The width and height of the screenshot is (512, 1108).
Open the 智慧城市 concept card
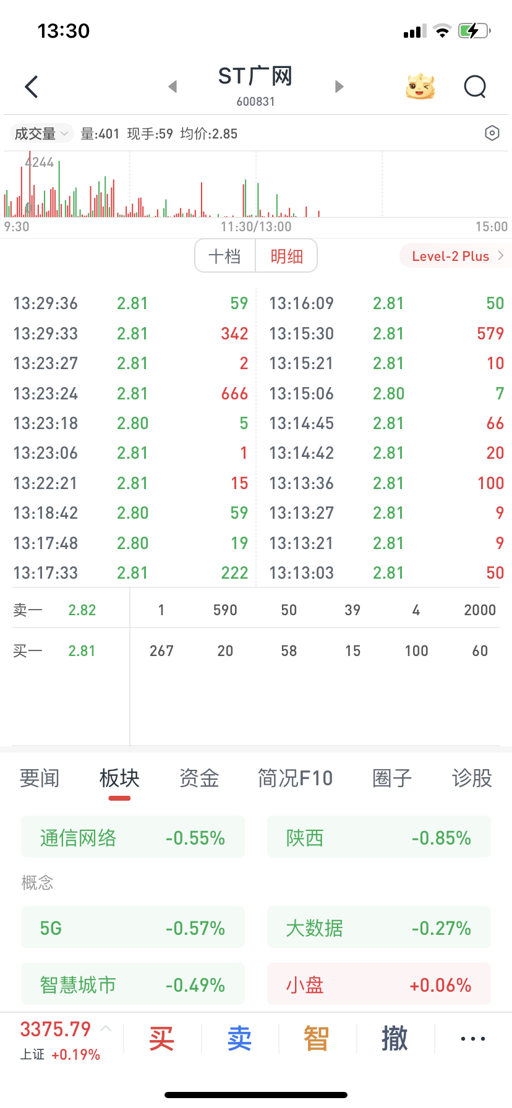(x=133, y=984)
